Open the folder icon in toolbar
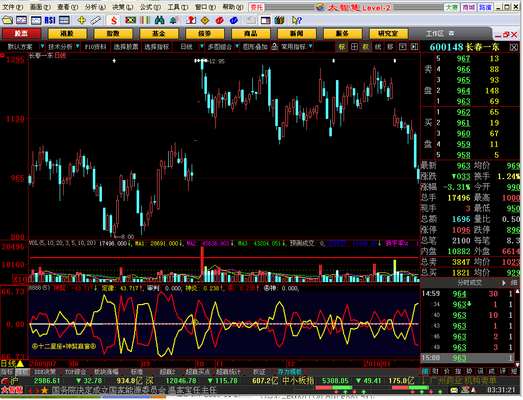Viewport: 523px width, 400px height. pos(7,20)
